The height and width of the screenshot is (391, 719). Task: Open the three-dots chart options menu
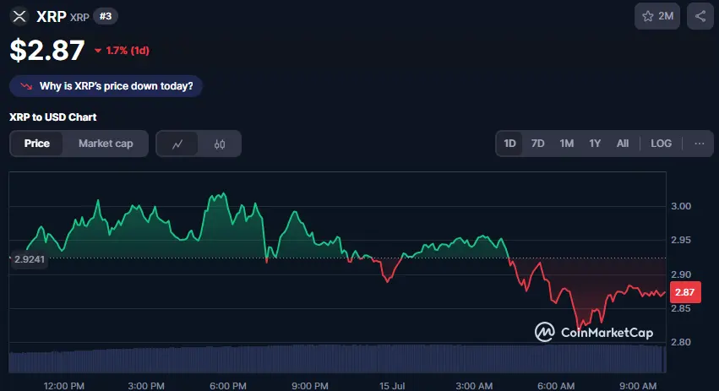[x=700, y=144]
